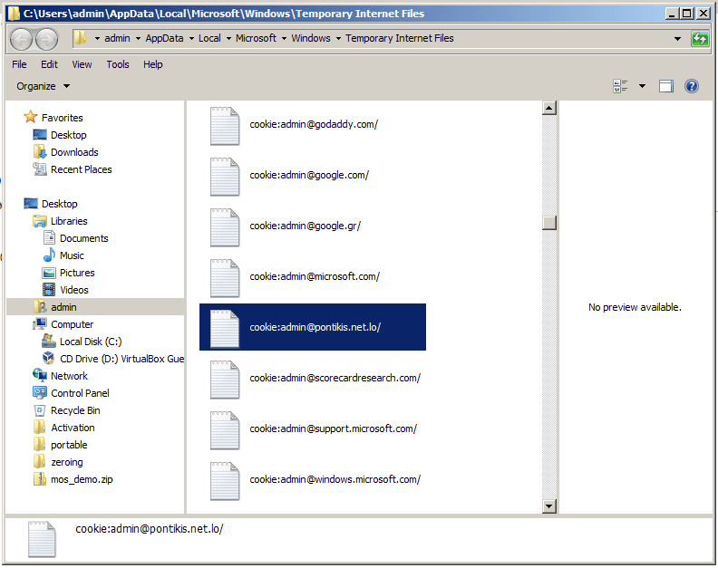Select the scorecardresearch.com cookie file icon
The height and width of the screenshot is (568, 718).
point(225,380)
